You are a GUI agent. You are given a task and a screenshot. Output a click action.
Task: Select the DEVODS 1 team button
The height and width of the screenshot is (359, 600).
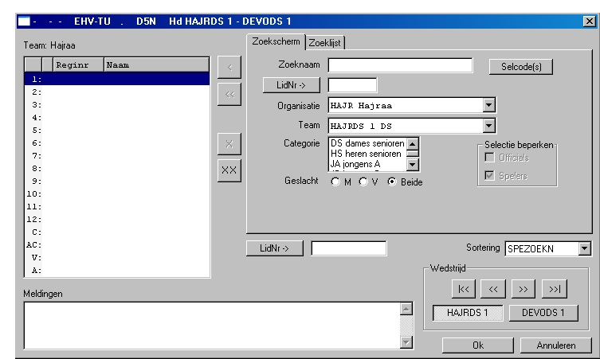543,313
